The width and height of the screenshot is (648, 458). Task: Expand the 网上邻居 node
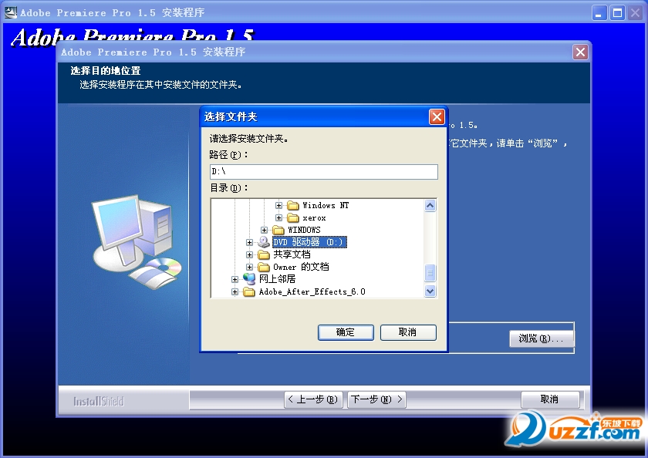(235, 280)
